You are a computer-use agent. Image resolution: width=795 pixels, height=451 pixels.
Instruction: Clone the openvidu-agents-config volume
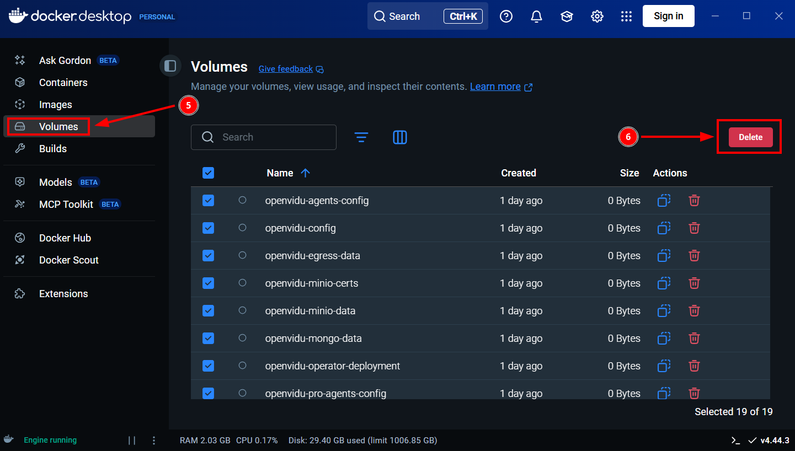664,200
